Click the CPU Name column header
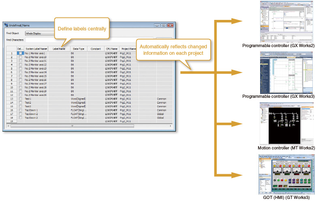 coord(112,49)
